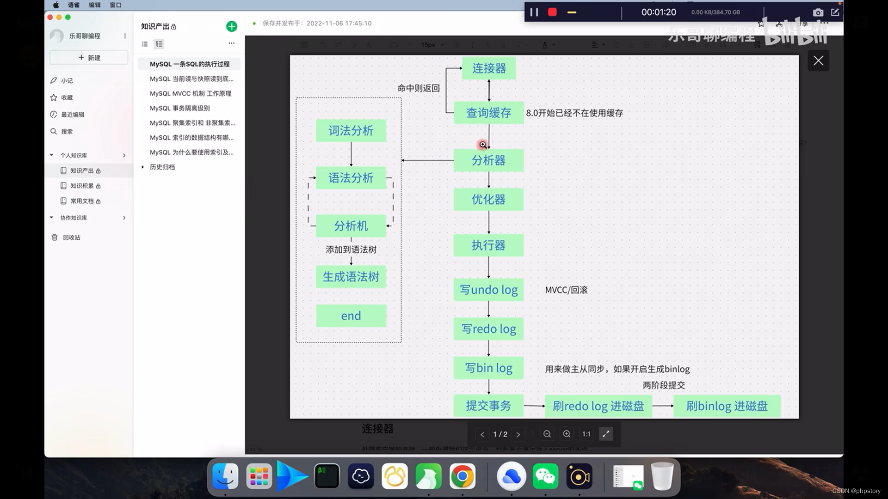Zoom in the image preview
Viewport: 888px width, 499px height.
click(567, 434)
